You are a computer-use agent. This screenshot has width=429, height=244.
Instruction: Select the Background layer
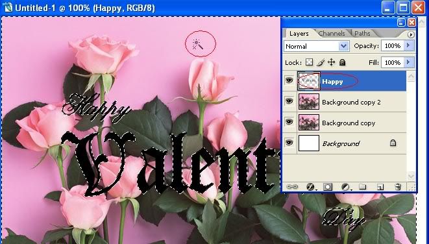[x=351, y=143]
